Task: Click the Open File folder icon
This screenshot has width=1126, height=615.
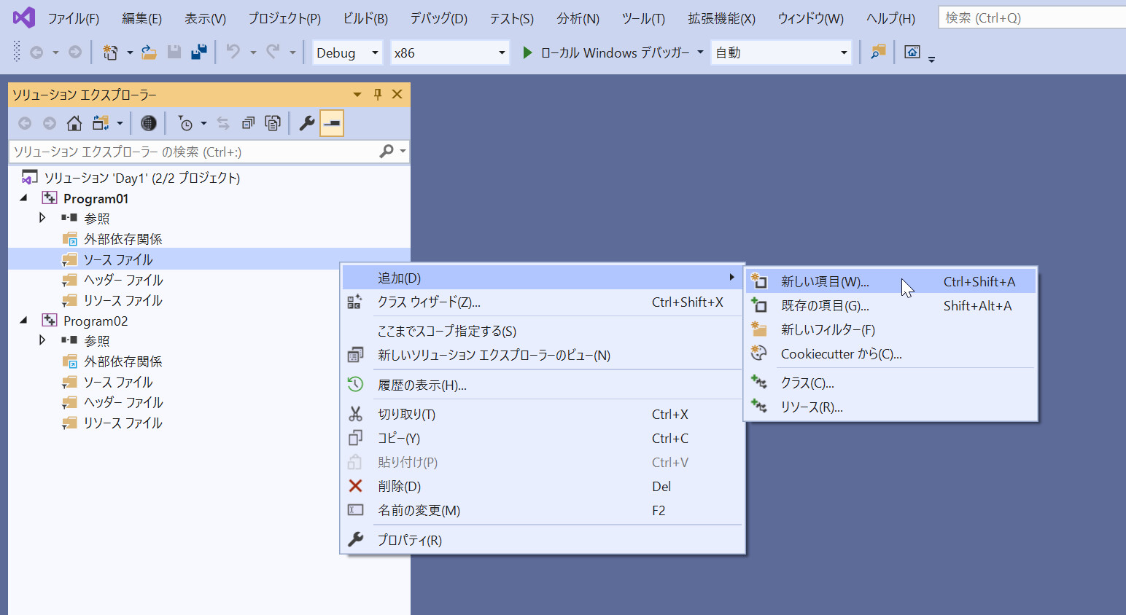Action: tap(149, 52)
